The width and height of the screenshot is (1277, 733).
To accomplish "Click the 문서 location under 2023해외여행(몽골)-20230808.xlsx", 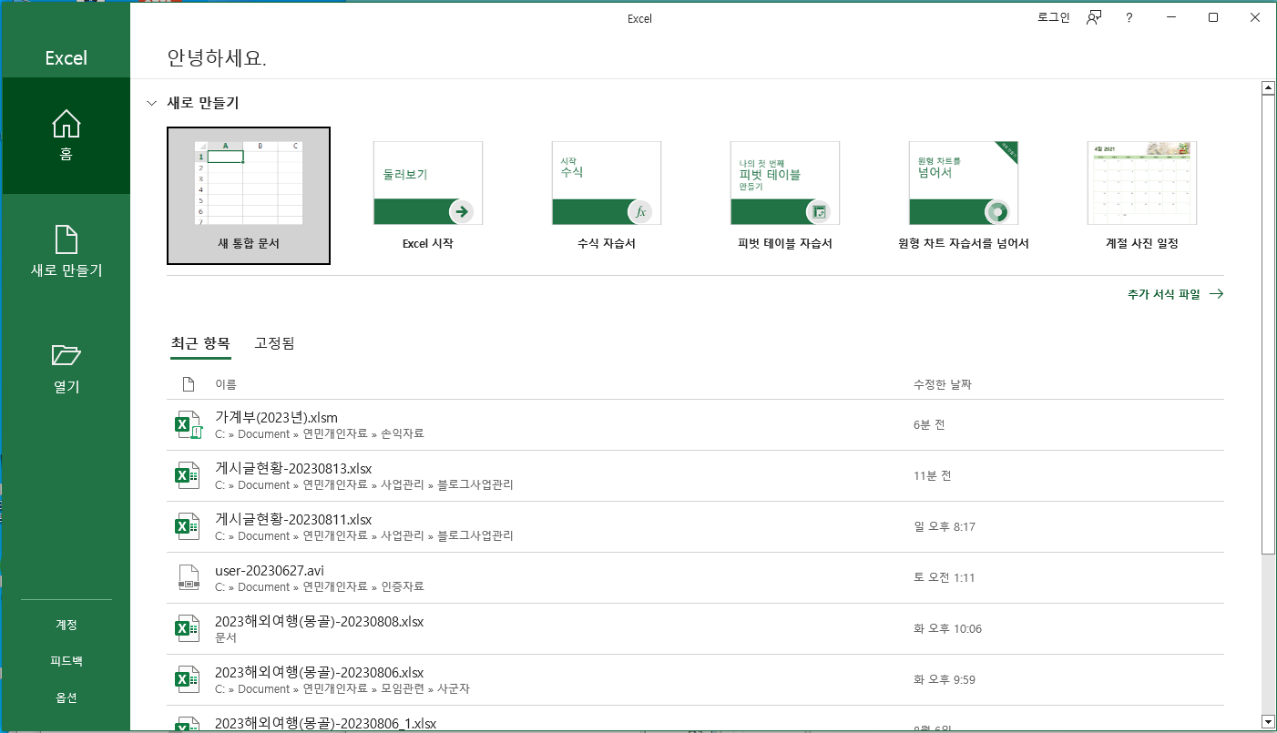I will [x=226, y=638].
